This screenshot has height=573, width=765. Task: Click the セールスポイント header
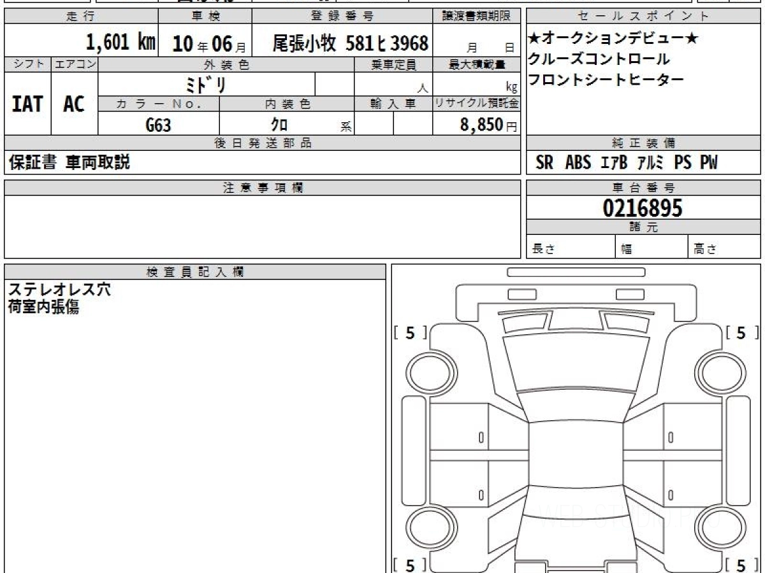tap(643, 16)
